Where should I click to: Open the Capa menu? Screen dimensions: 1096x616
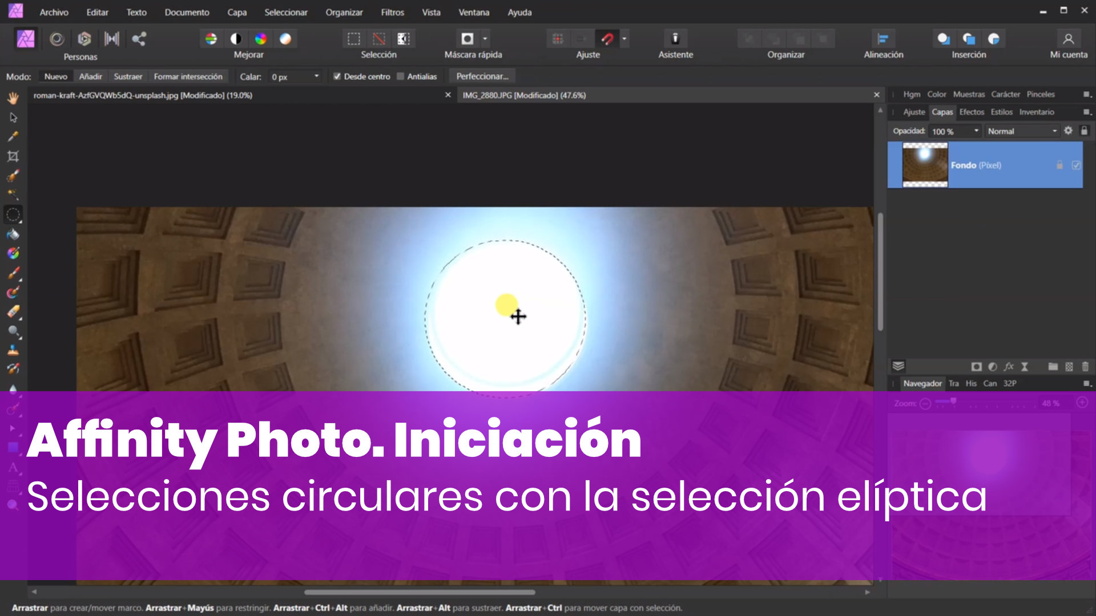pyautogui.click(x=237, y=12)
